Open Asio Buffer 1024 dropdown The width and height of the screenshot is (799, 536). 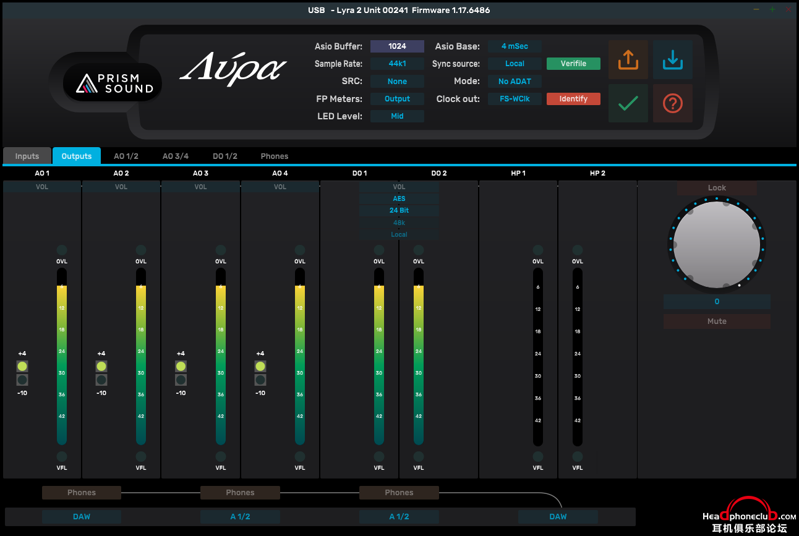click(397, 46)
